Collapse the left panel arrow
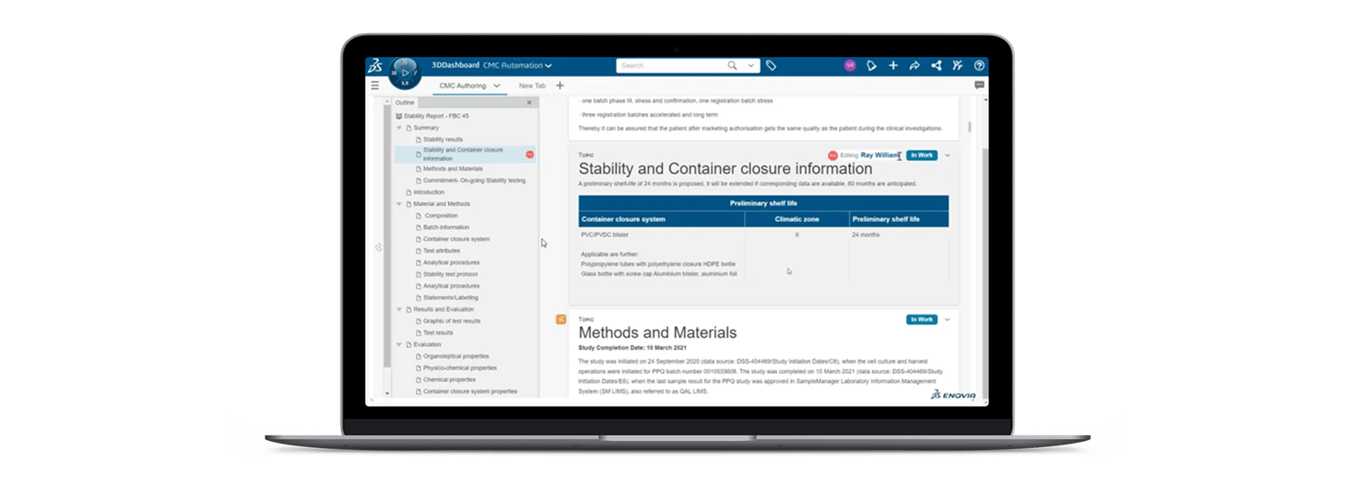Screen dimensions: 1354x493 click(378, 247)
